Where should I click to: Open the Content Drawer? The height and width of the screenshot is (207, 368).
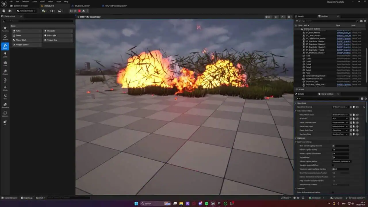pyautogui.click(x=10, y=198)
